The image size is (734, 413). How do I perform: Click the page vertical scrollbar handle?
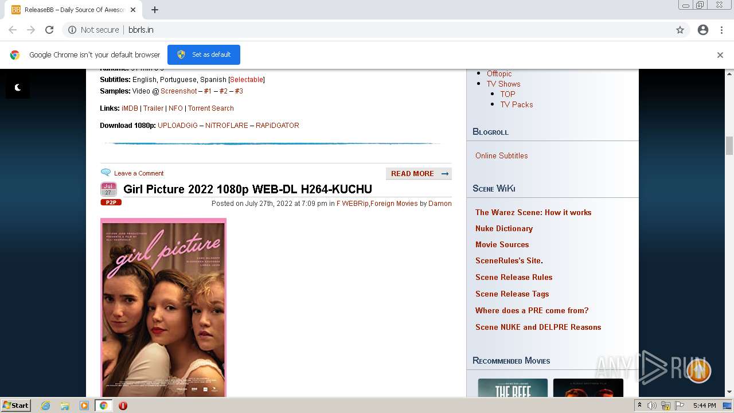[729, 146]
